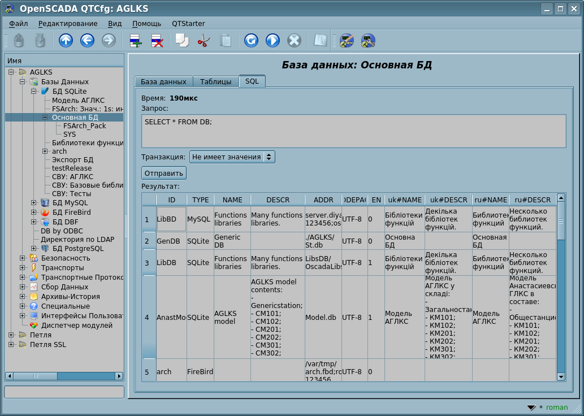
Task: Click the Up navigation arrow icon
Action: 66,41
